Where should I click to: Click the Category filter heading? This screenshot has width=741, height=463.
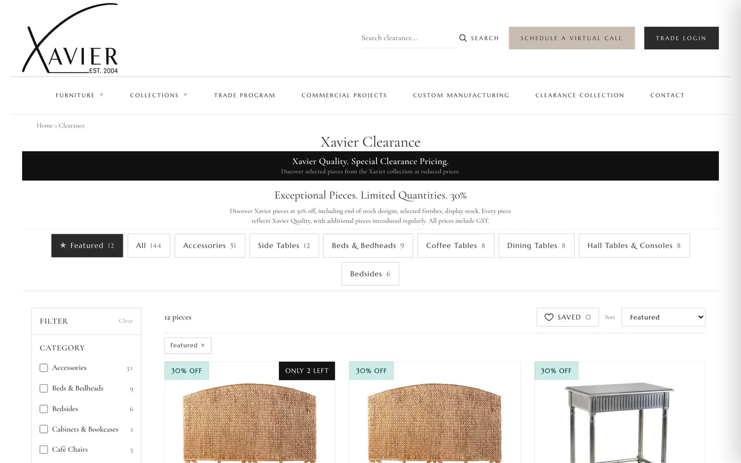point(62,348)
